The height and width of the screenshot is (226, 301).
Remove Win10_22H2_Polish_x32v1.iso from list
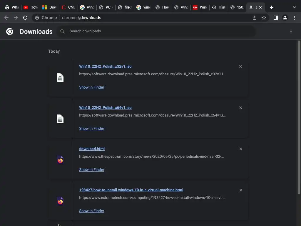240,67
